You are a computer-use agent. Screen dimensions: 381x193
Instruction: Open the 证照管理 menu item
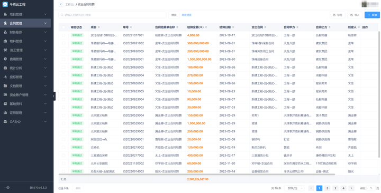[x=25, y=113]
